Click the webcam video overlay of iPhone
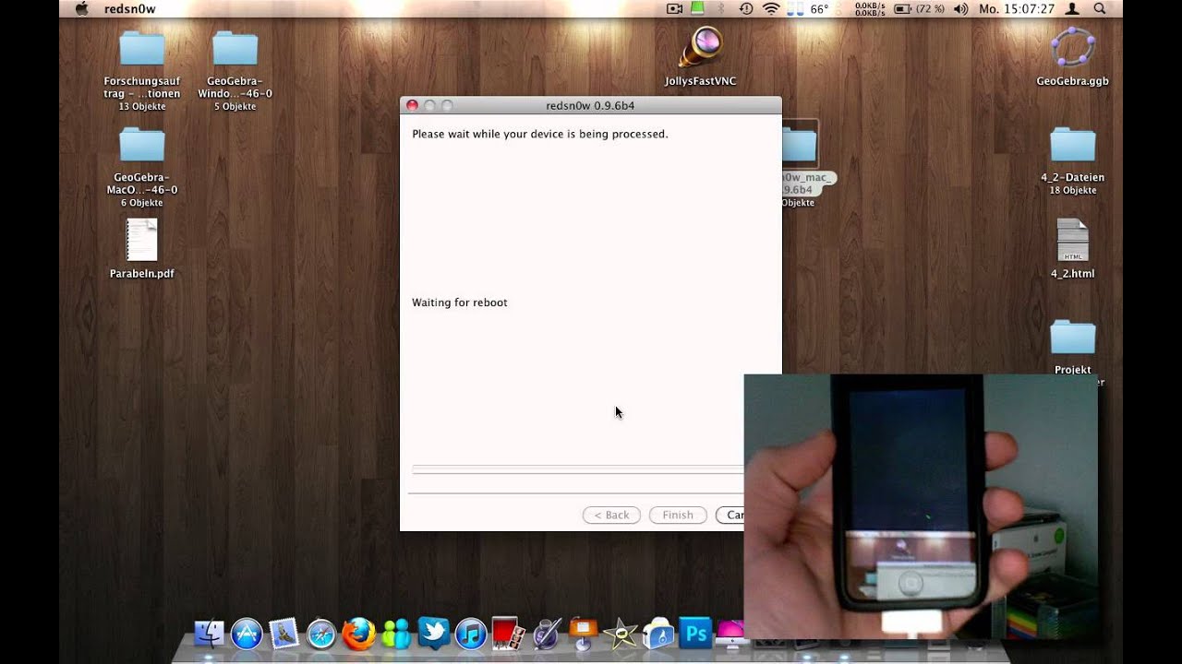Viewport: 1182px width, 664px height. click(921, 506)
